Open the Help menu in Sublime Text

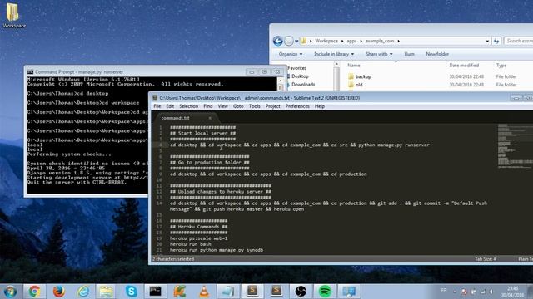point(320,106)
